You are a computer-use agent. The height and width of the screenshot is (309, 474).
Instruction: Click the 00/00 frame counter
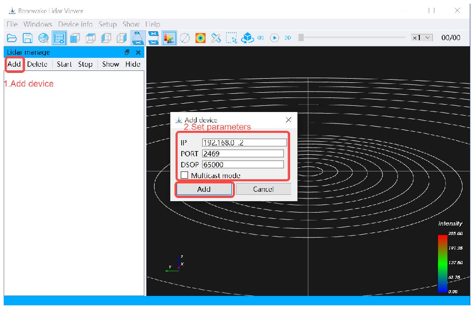click(x=451, y=38)
